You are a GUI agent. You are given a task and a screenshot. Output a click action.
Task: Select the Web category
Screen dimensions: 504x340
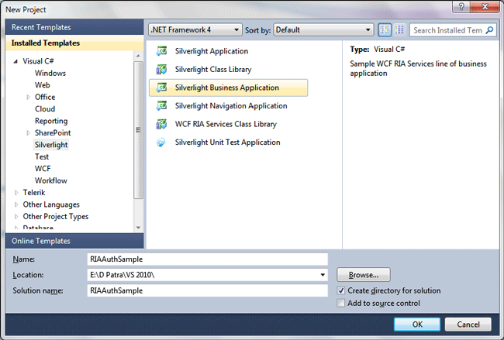point(43,85)
